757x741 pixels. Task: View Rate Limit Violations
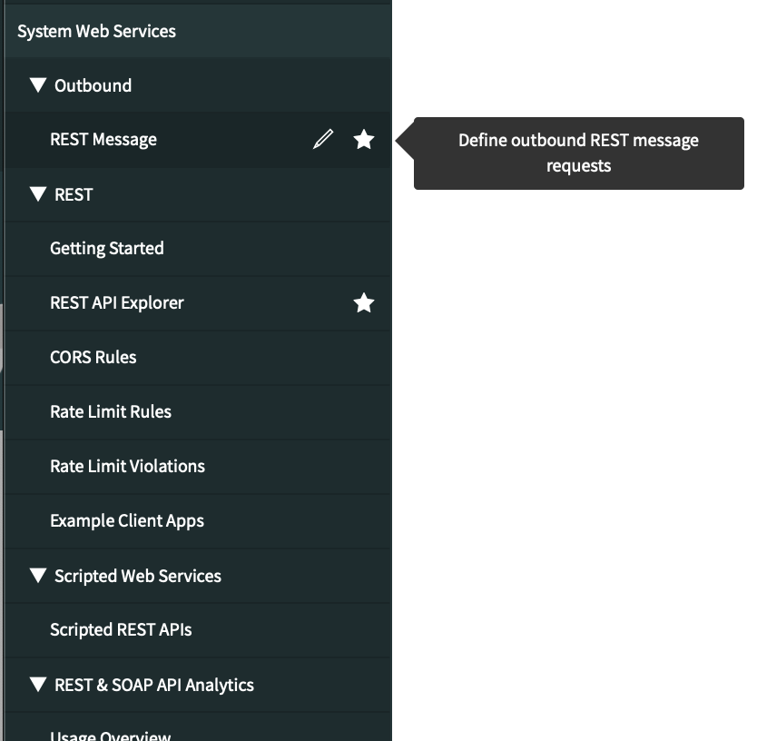click(128, 467)
